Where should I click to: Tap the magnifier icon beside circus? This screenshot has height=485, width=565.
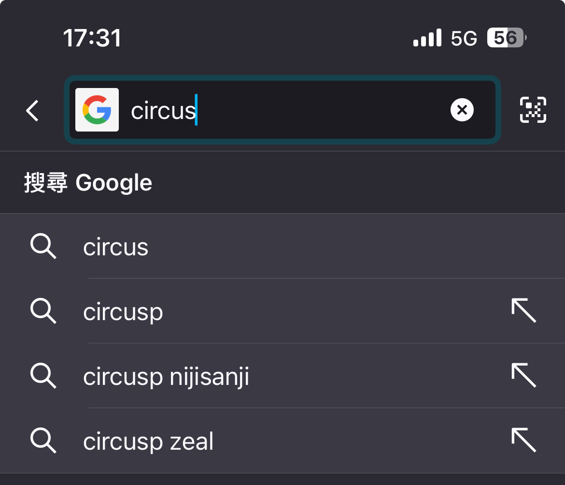[x=43, y=246]
